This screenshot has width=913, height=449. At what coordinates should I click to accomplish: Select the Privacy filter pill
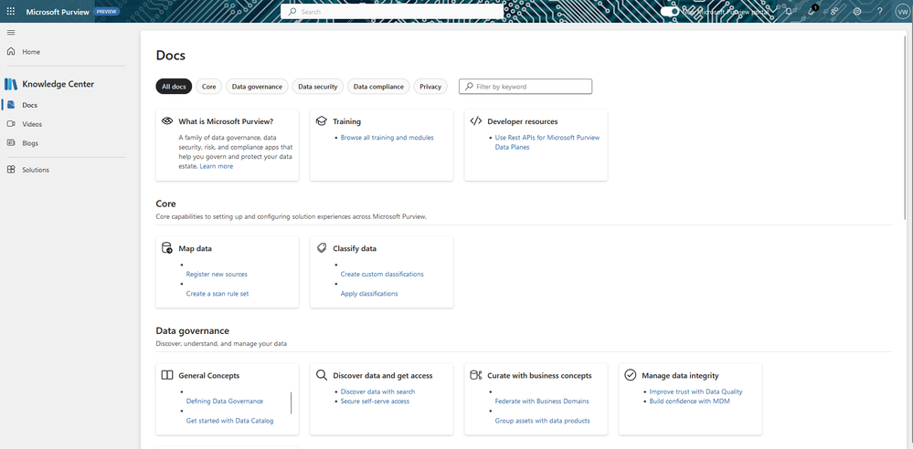(x=430, y=87)
